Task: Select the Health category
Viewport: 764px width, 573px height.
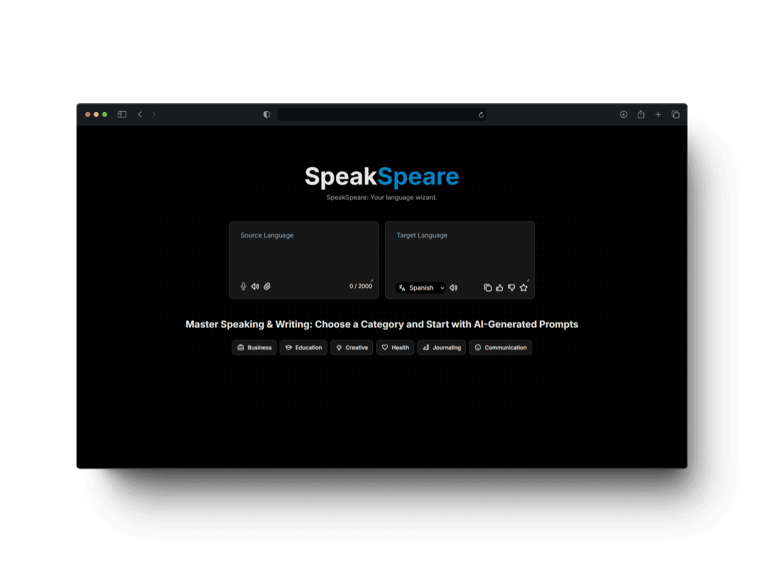Action: pos(395,348)
